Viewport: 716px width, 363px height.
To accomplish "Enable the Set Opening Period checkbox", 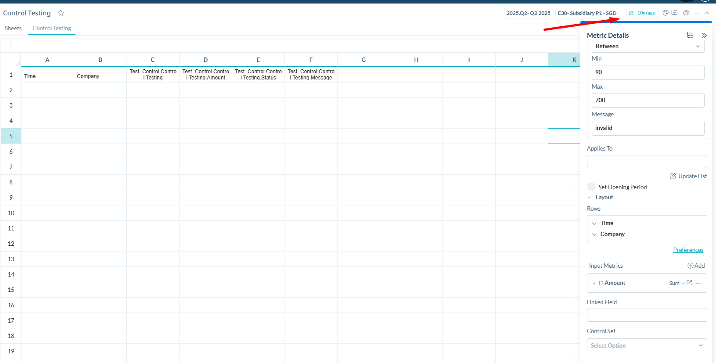I will point(591,187).
